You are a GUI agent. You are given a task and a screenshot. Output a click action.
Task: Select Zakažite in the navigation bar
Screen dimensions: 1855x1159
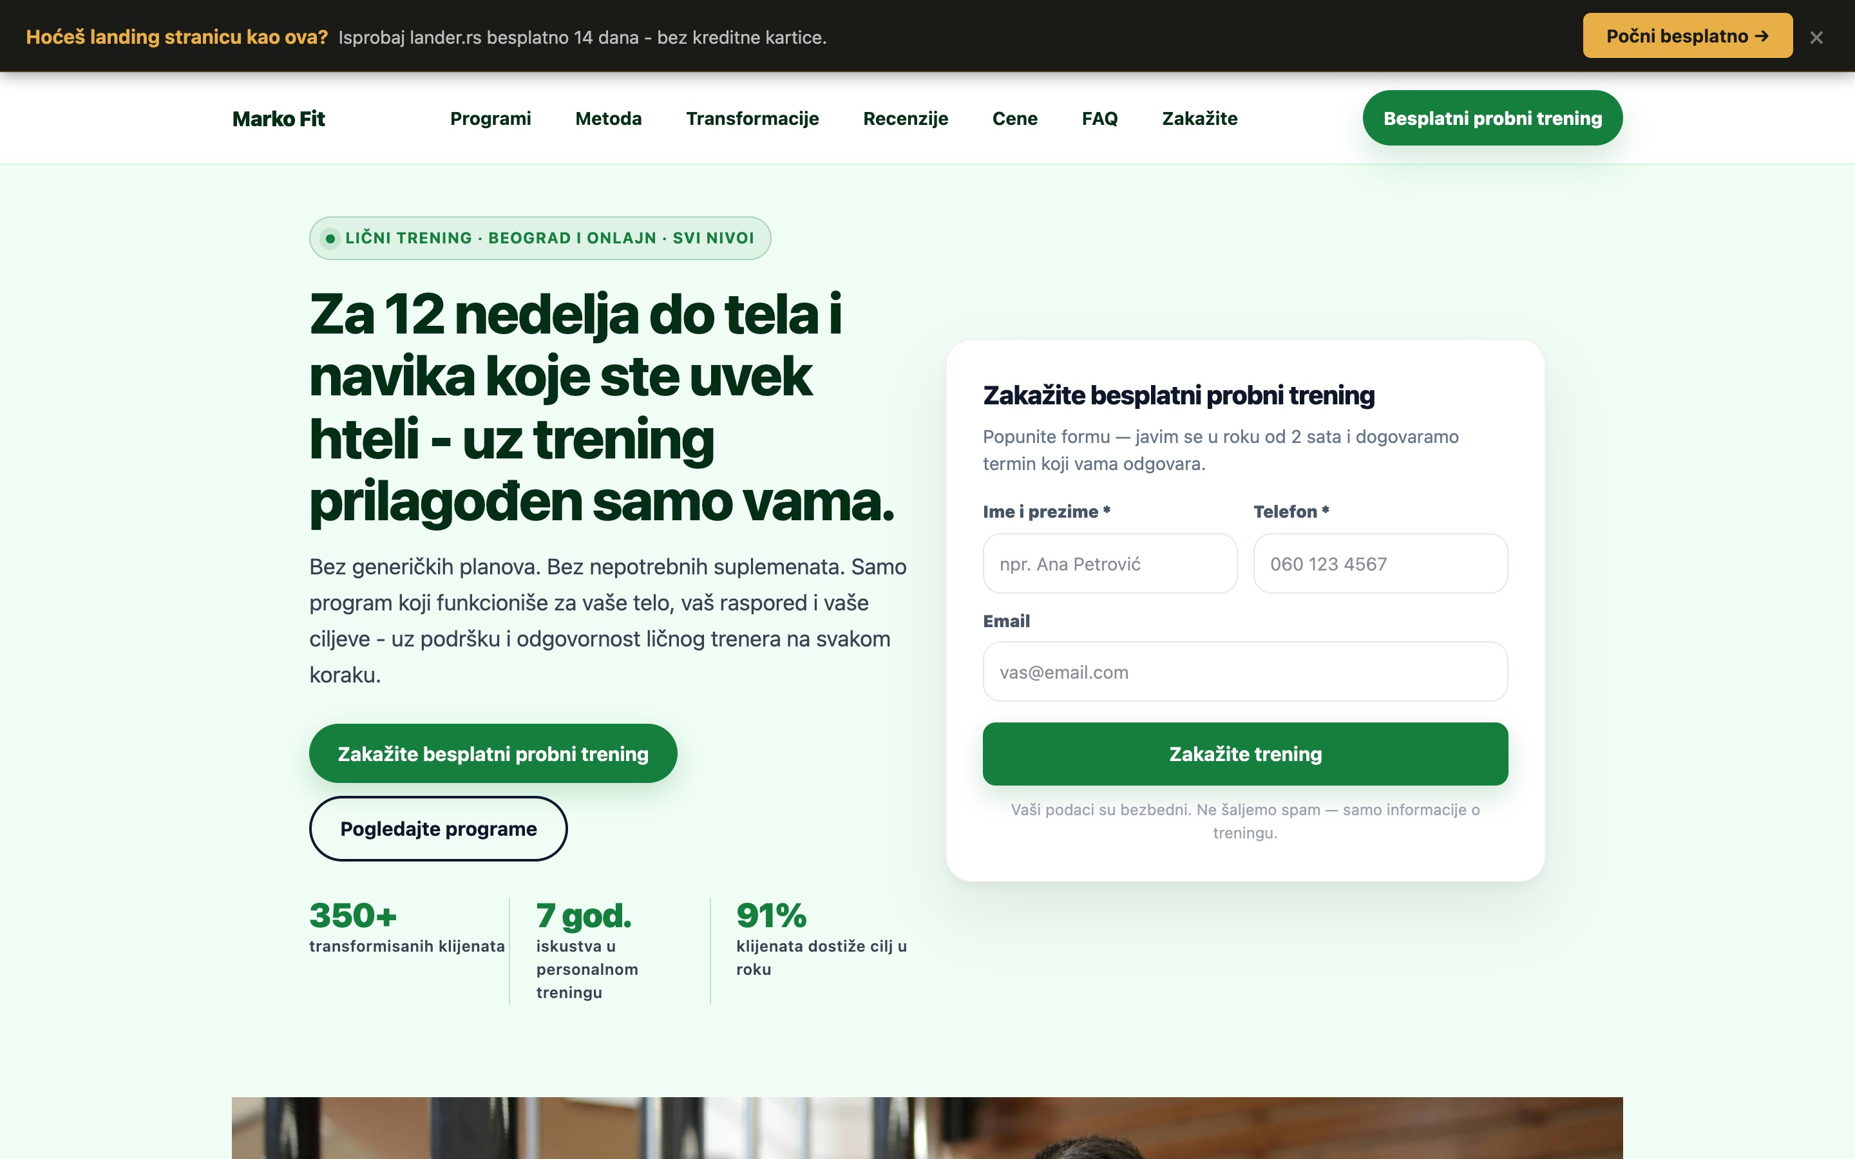1199,118
